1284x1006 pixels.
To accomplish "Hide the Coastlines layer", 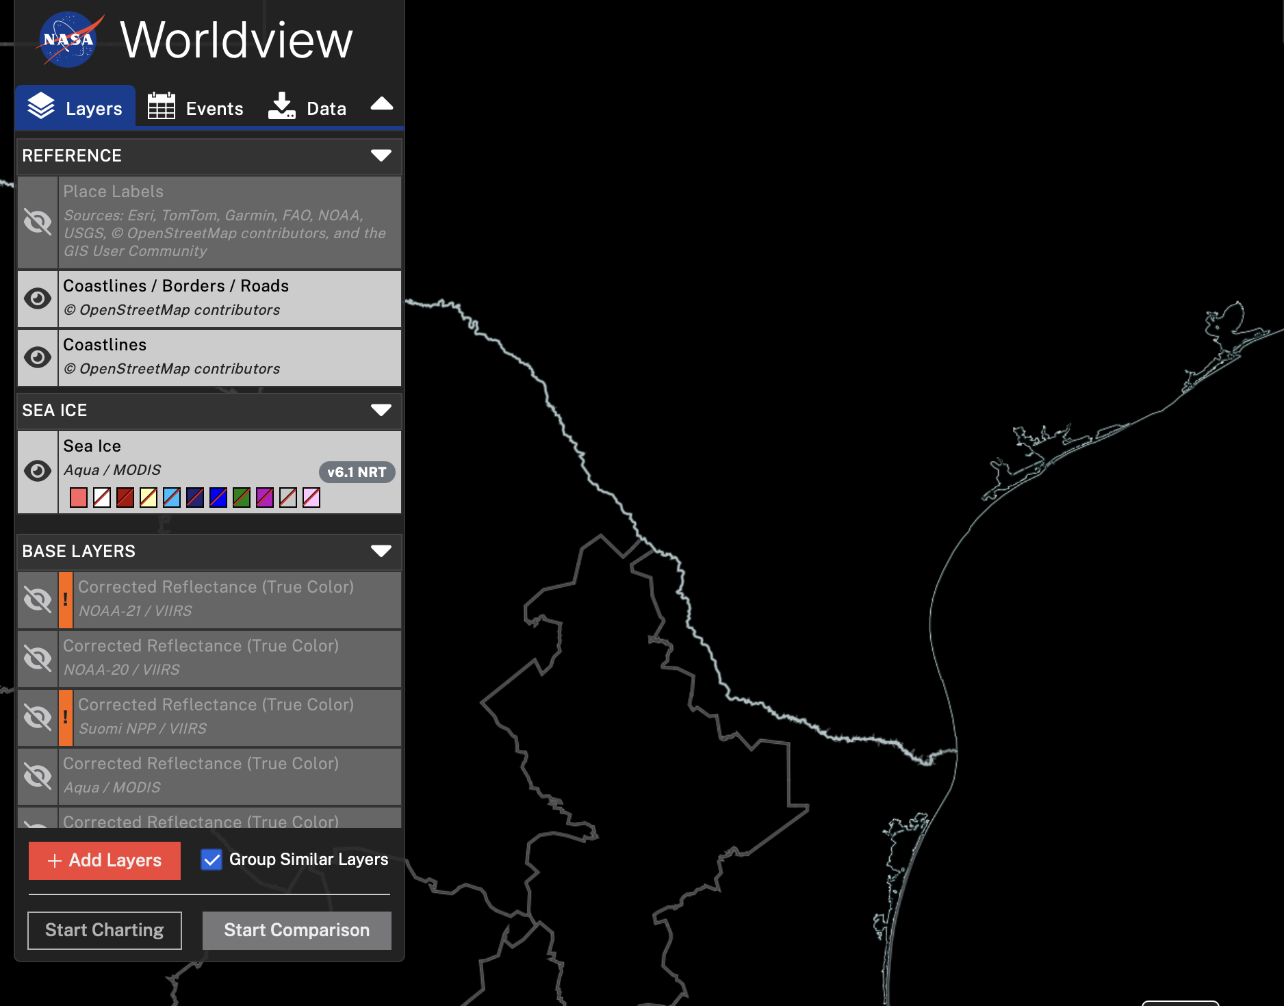I will click(38, 357).
